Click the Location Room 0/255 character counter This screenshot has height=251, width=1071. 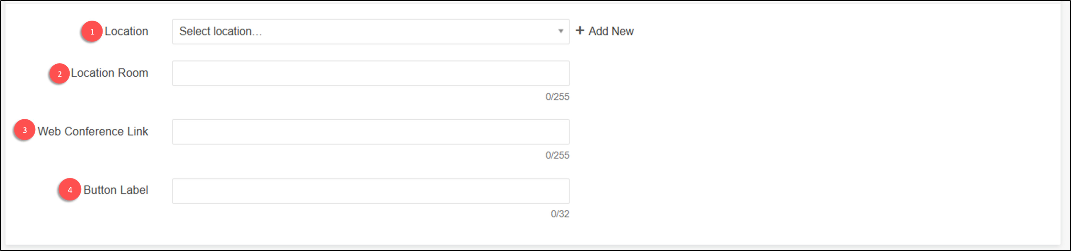pos(557,97)
